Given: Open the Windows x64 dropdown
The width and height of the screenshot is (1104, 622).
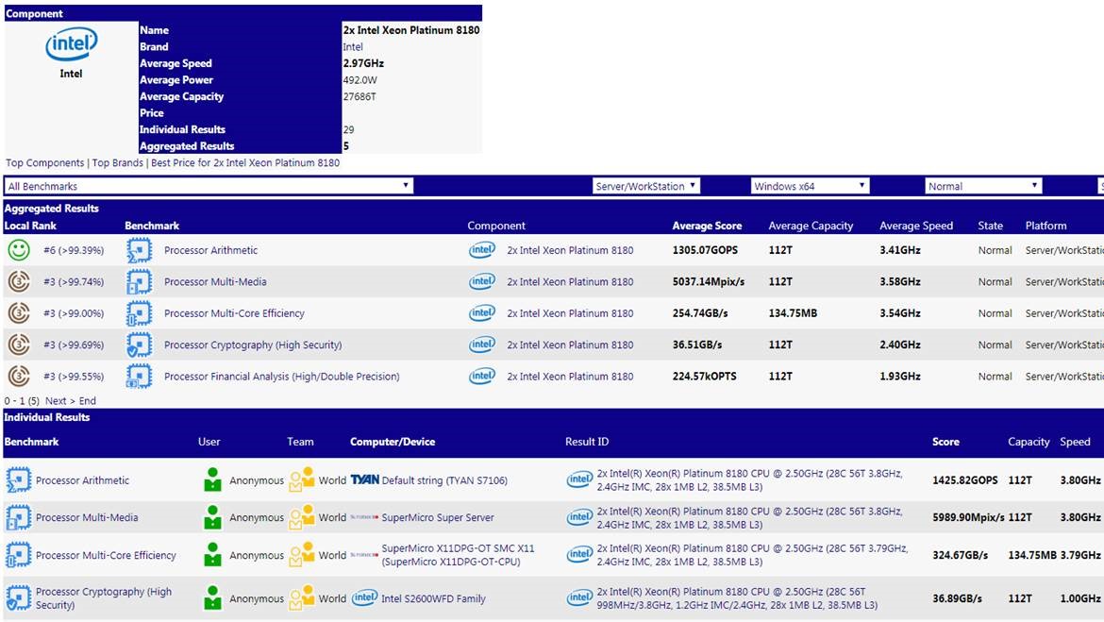Looking at the screenshot, I should pos(810,186).
